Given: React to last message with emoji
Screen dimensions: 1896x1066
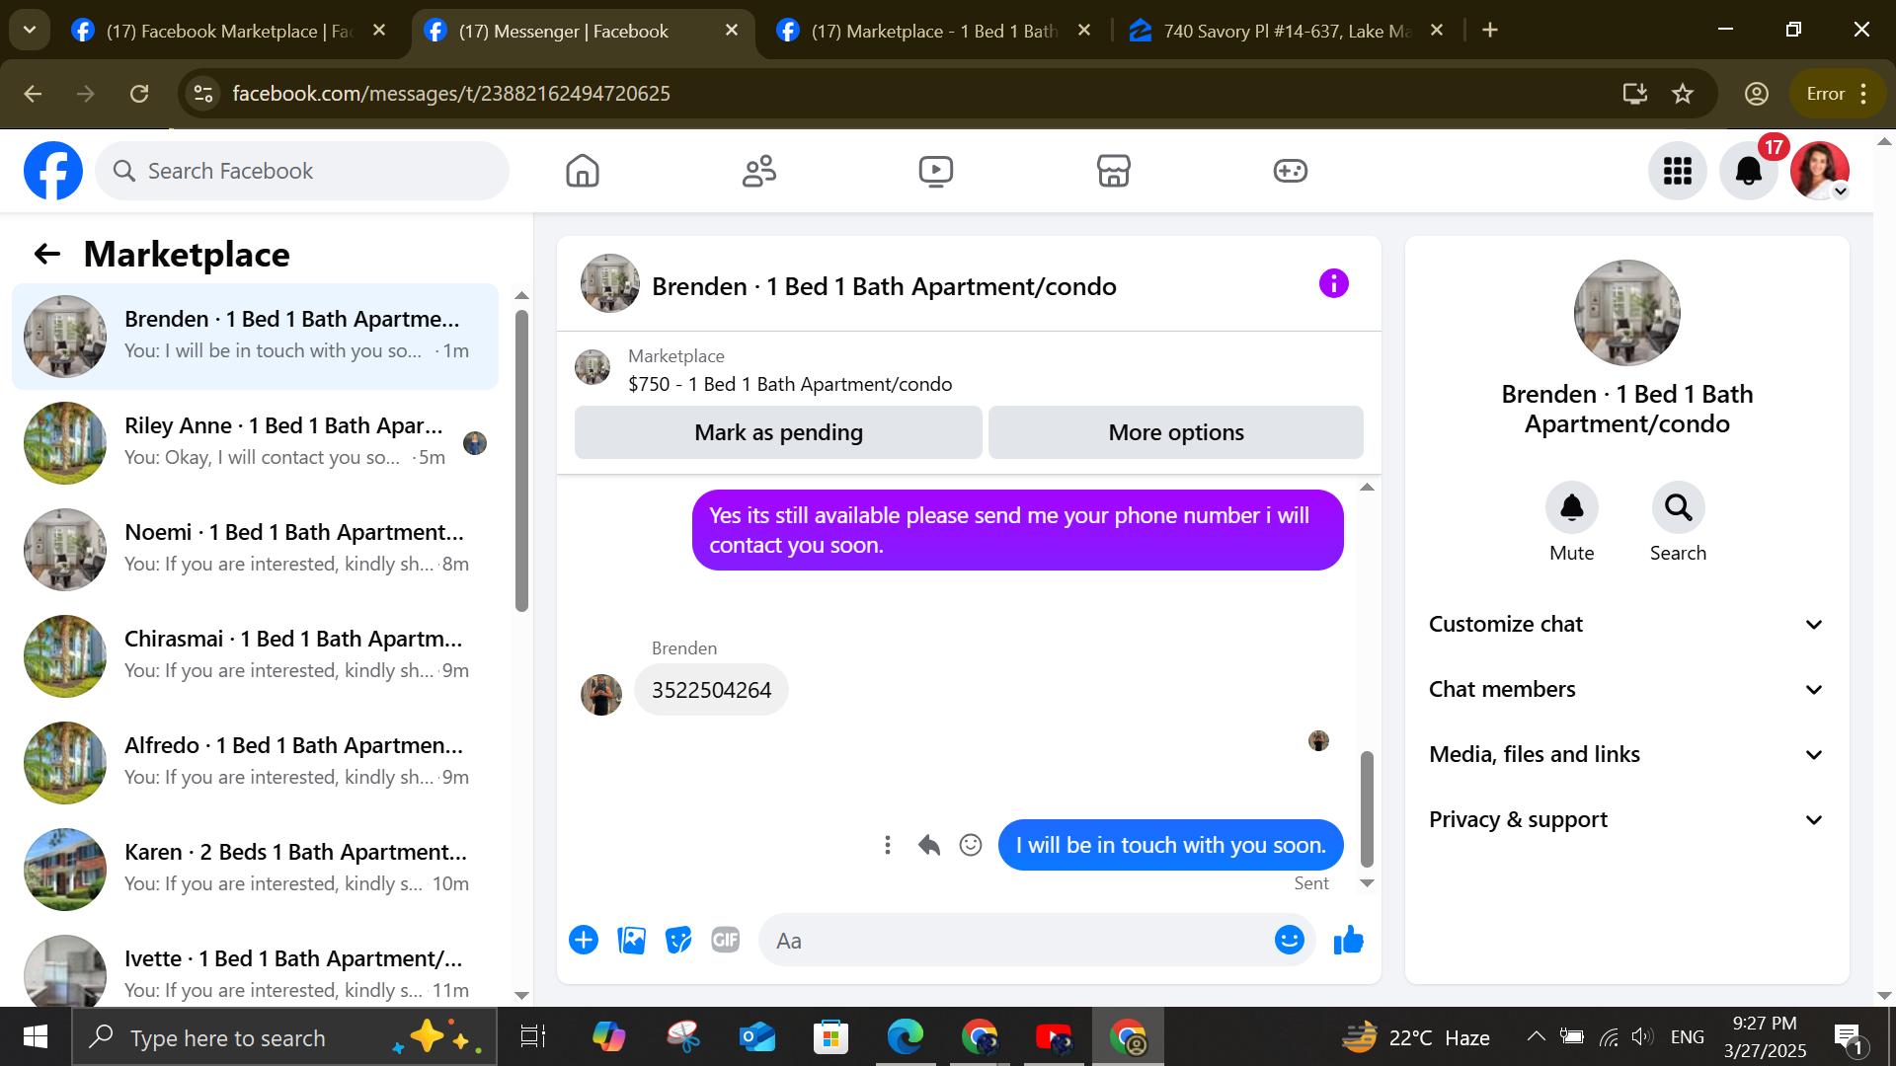Looking at the screenshot, I should [x=971, y=845].
